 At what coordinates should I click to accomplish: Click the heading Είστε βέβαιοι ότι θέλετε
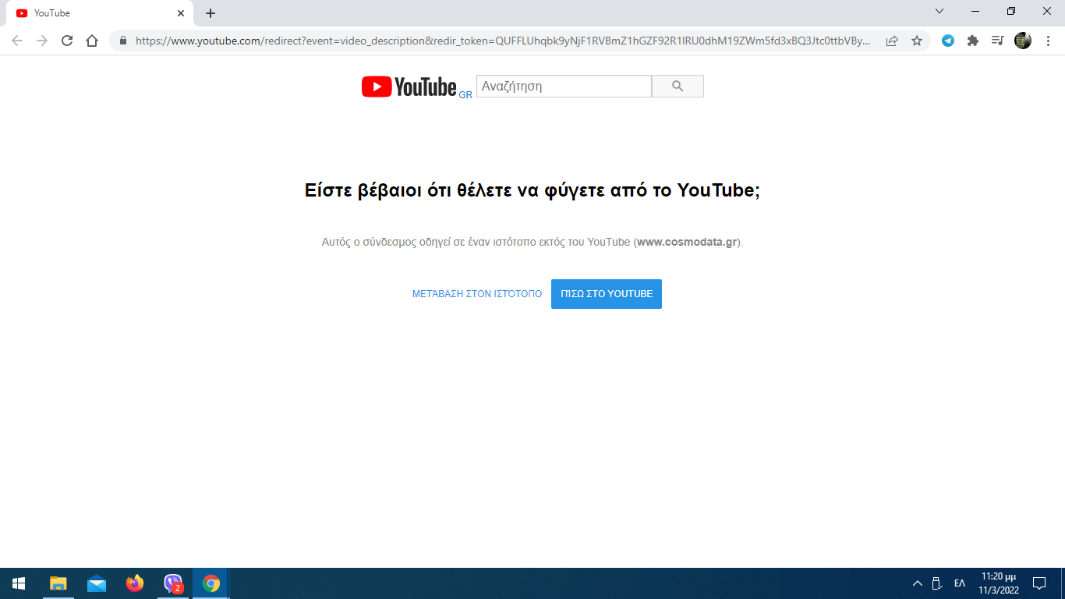pyautogui.click(x=532, y=190)
